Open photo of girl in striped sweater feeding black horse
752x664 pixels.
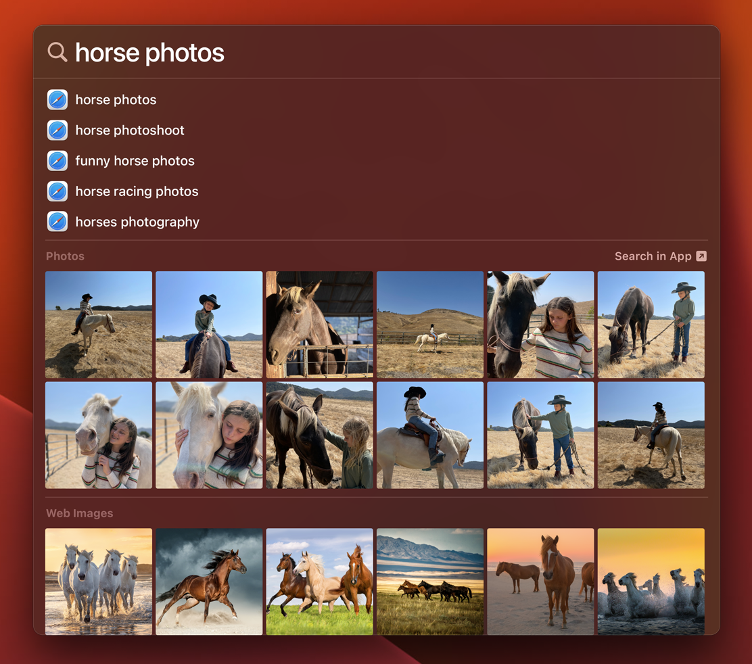(x=540, y=325)
